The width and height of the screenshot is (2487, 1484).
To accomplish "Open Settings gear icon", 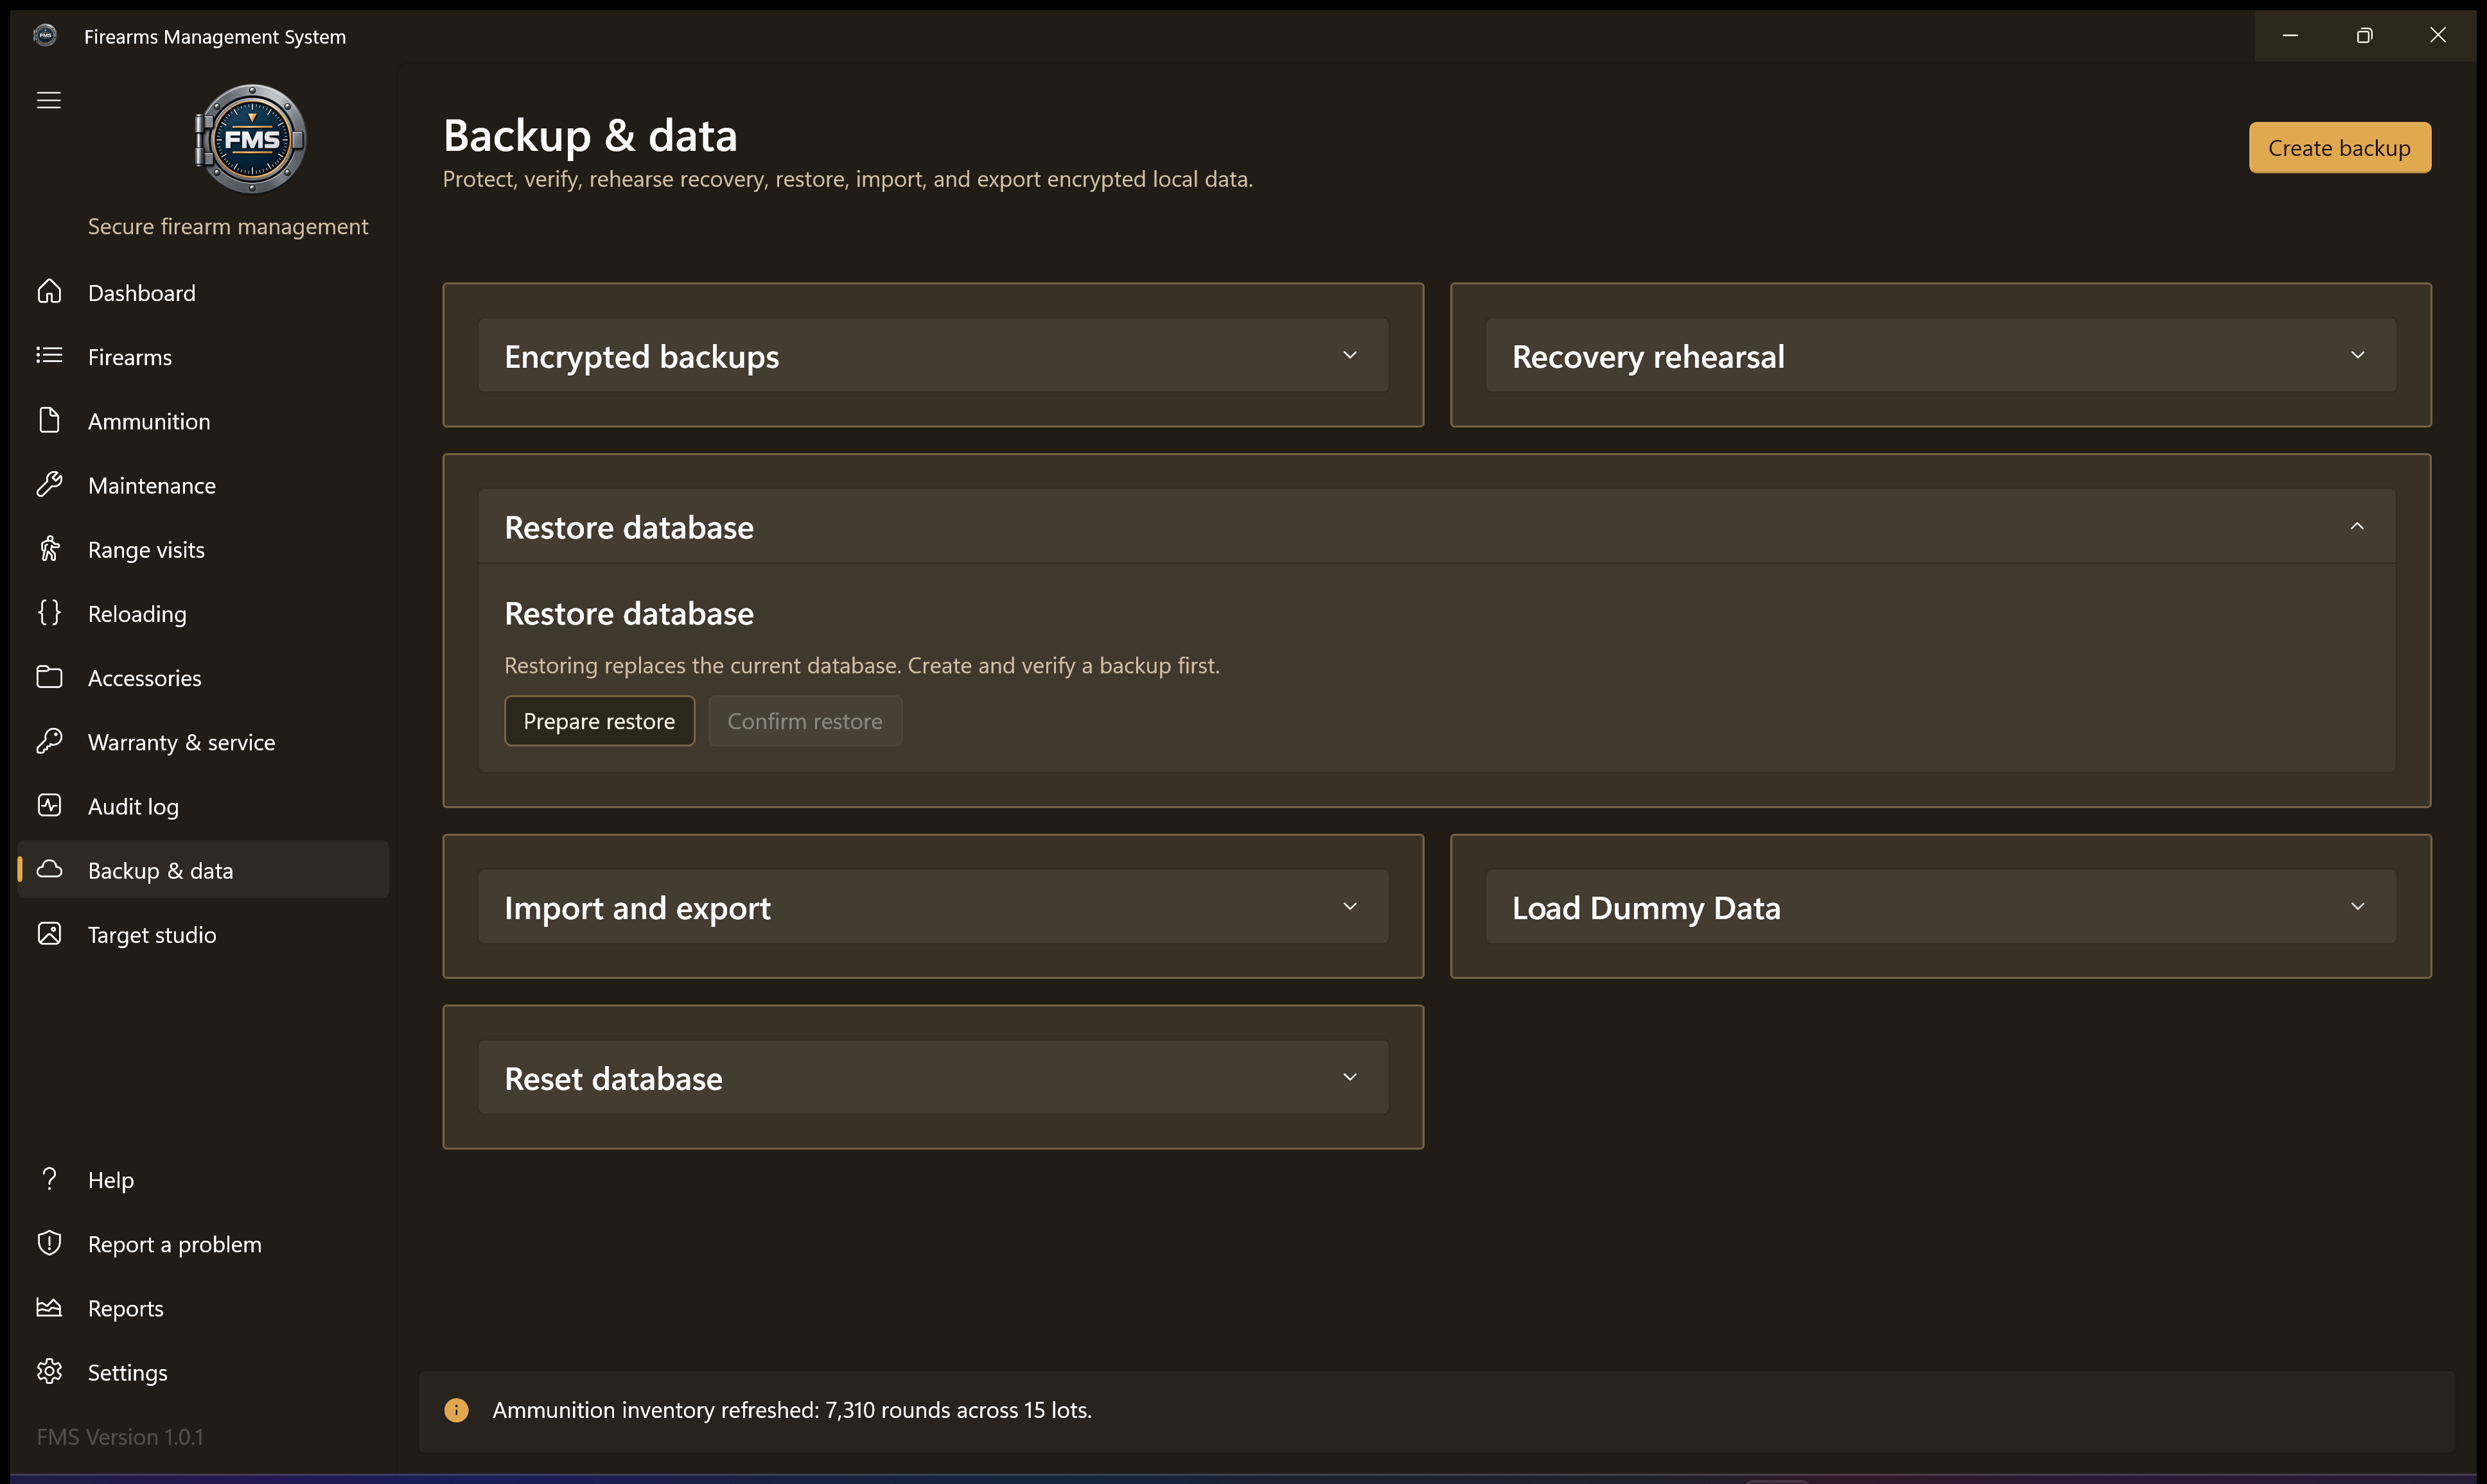I will pyautogui.click(x=49, y=1372).
